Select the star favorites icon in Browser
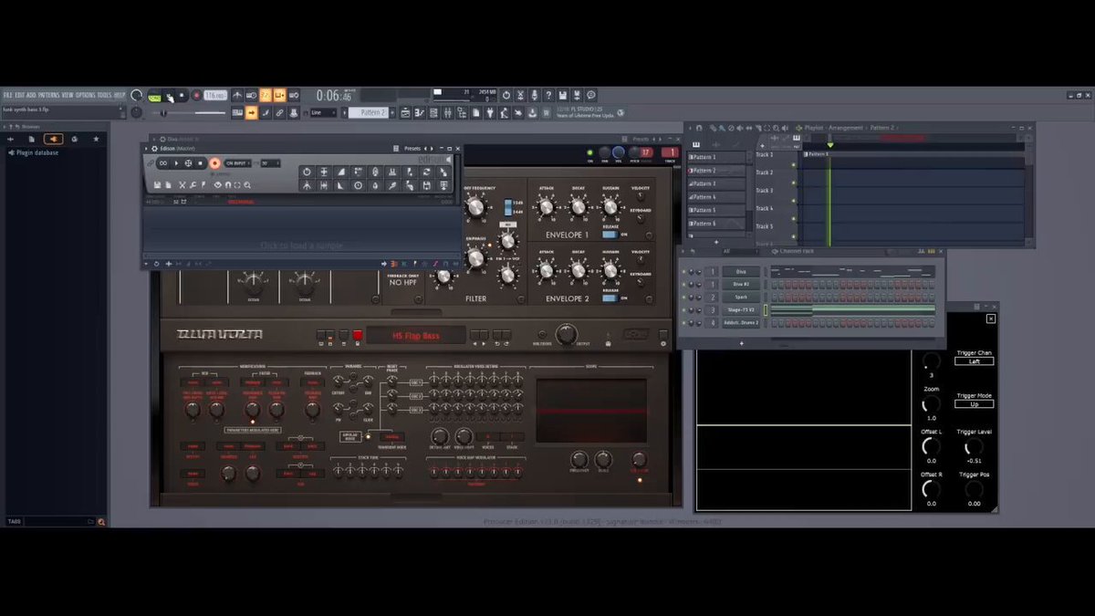Viewport: 1095px width, 616px height. 96,139
